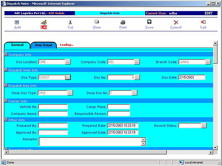Click the Cancel link label

(176, 27)
